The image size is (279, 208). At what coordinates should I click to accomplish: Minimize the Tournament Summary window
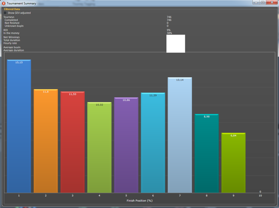[x=256, y=2]
